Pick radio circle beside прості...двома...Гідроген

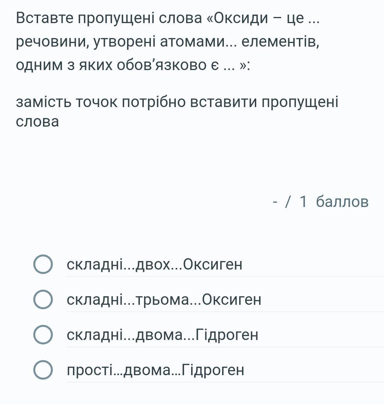click(x=43, y=370)
